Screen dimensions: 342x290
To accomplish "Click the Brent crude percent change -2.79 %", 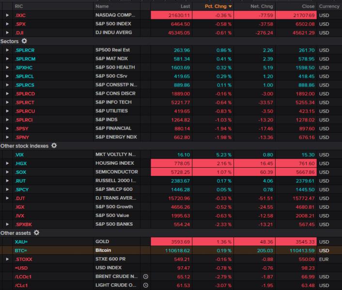I will point(223,276).
